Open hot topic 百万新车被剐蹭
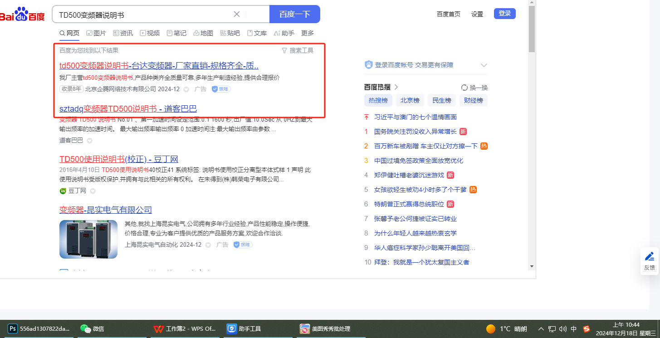The height and width of the screenshot is (338, 660). (x=426, y=146)
